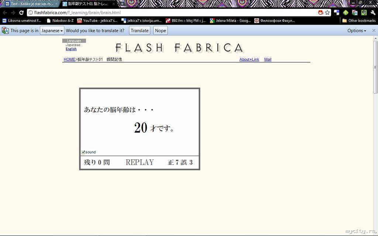Select Japanese under the Language header
Screen dimensions: 378x236
click(x=73, y=45)
